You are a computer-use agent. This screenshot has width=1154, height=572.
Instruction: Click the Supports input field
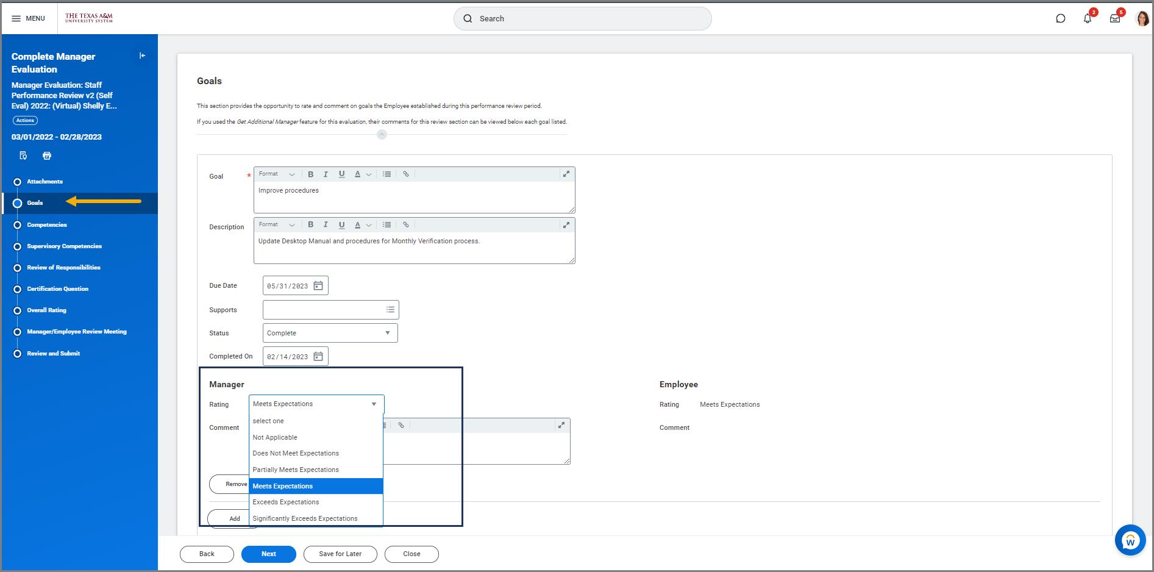pyautogui.click(x=323, y=310)
